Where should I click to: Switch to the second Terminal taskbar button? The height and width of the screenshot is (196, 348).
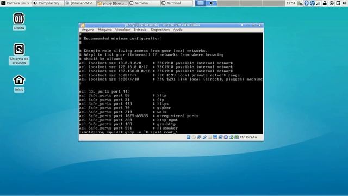click(177, 3)
